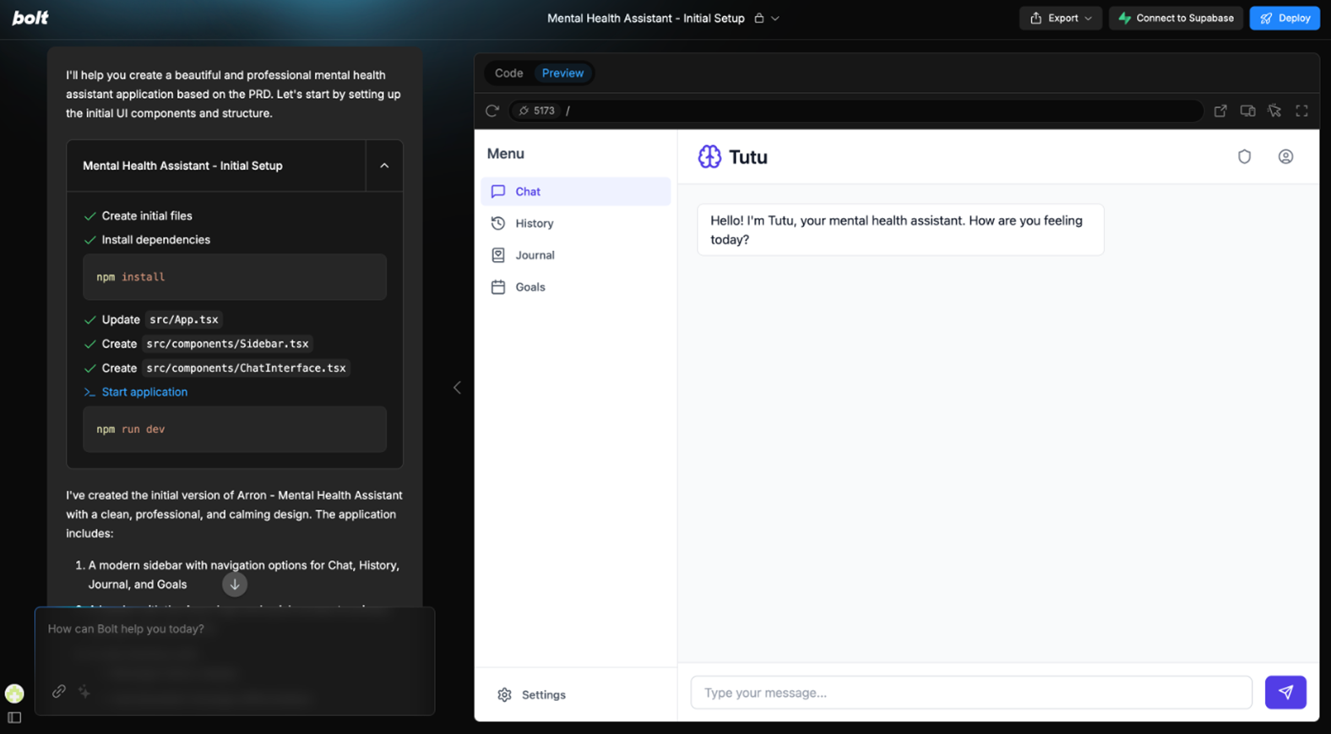Image resolution: width=1331 pixels, height=734 pixels.
Task: Click the shield icon in Tutu header
Action: (x=1244, y=156)
